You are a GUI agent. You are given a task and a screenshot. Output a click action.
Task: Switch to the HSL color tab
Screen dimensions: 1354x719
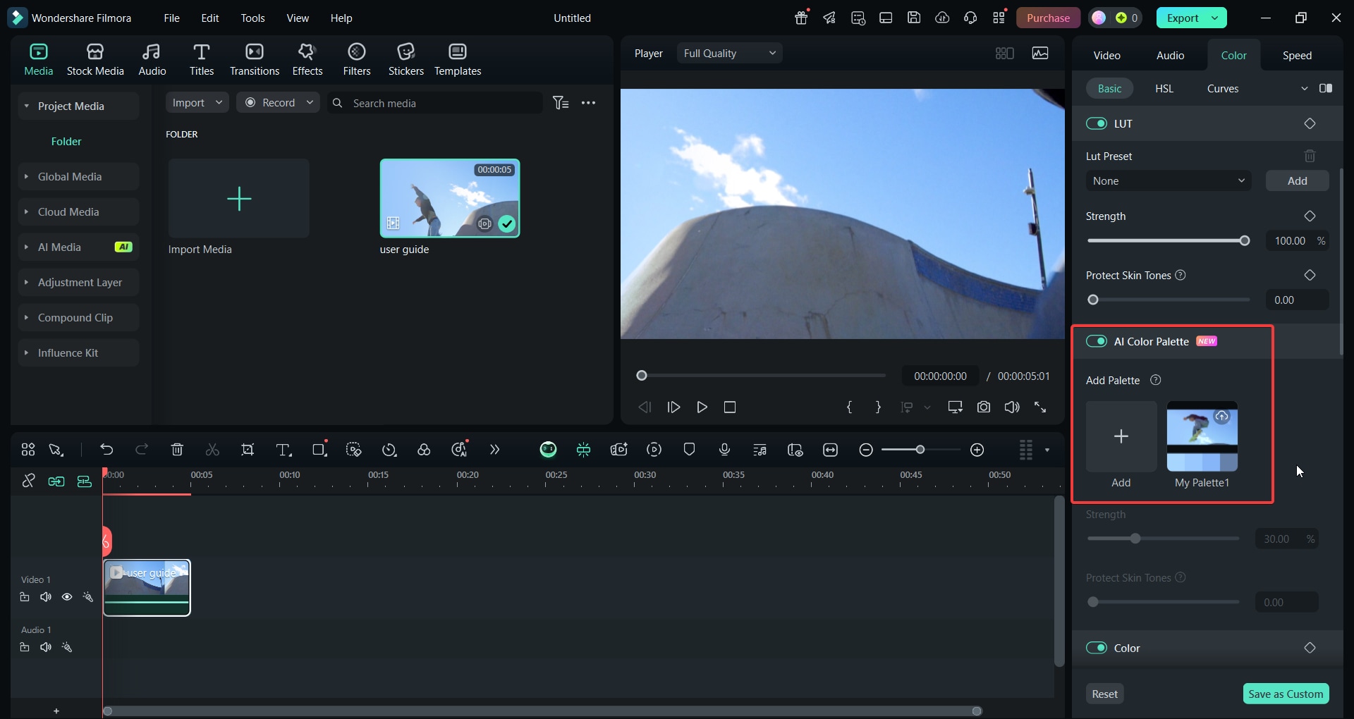click(x=1164, y=88)
